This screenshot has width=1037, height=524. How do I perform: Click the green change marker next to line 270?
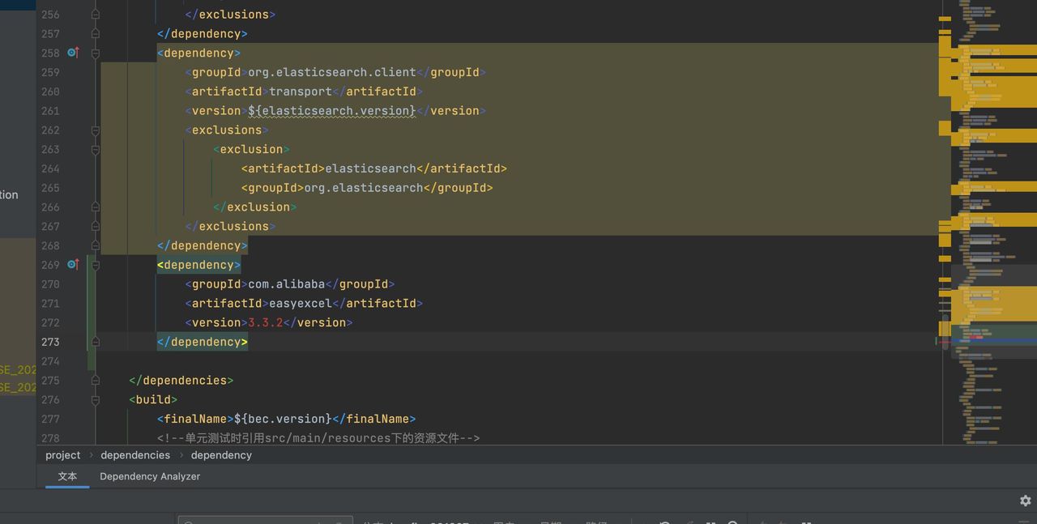tap(87, 283)
